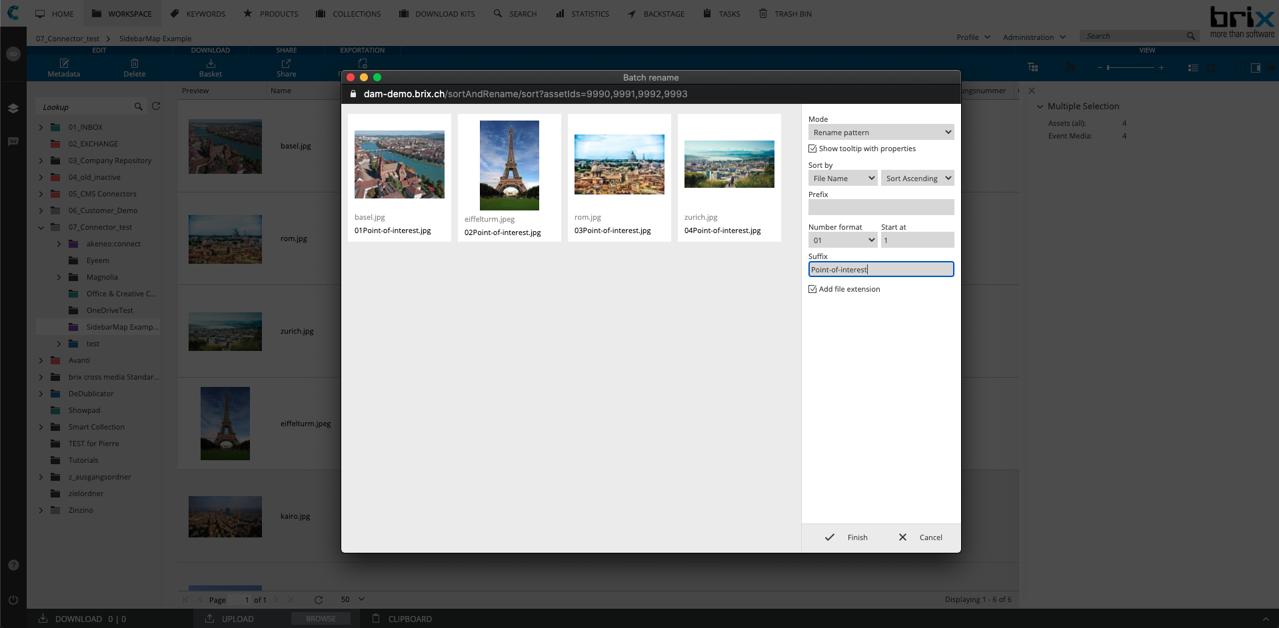Toggle Add file extension checkbox
Viewport: 1279px width, 628px height.
point(812,289)
